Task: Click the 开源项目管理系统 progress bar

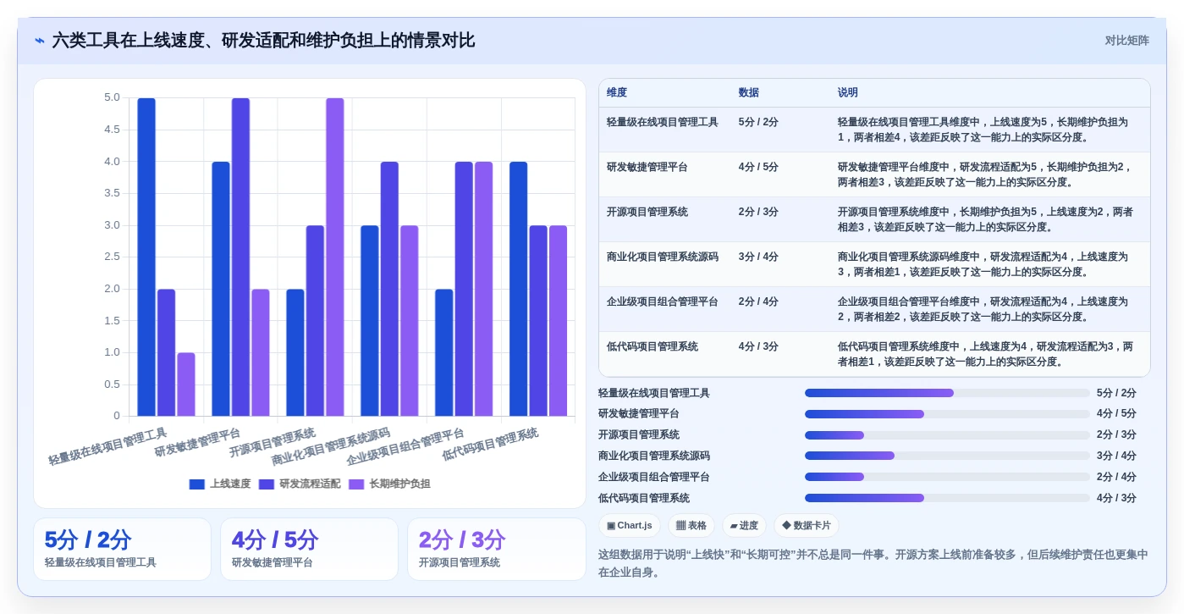Action: [x=947, y=435]
